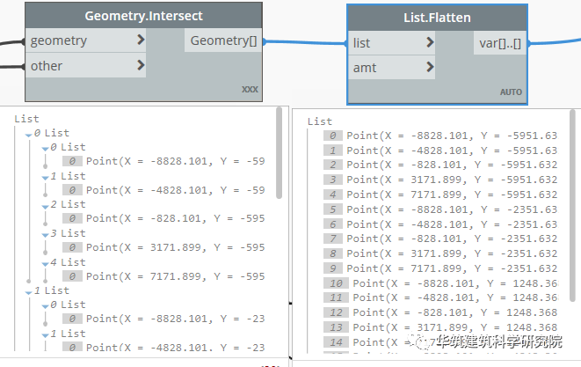Collapse the top-level 0 List

28,135
